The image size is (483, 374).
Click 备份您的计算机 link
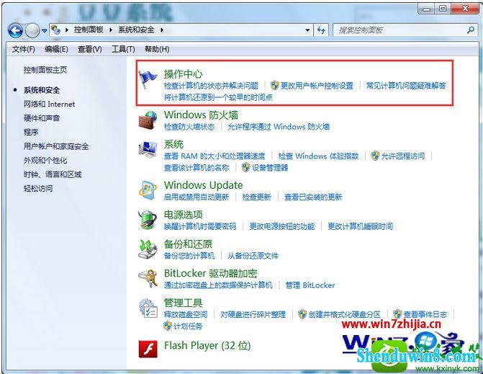click(189, 256)
